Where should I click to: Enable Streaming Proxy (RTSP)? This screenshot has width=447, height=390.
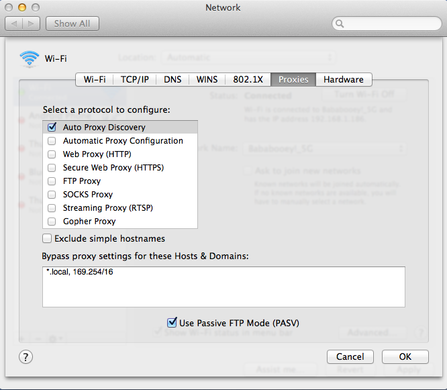(52, 208)
